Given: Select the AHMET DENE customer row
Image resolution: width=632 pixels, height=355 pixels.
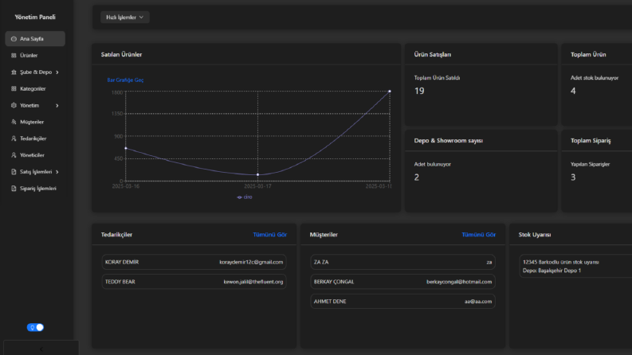Looking at the screenshot, I should (402, 302).
